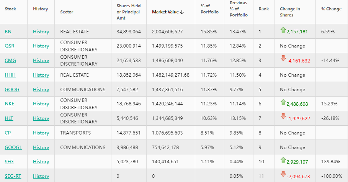
Task: Open the GOOGL ticker link
Action: click(13, 148)
